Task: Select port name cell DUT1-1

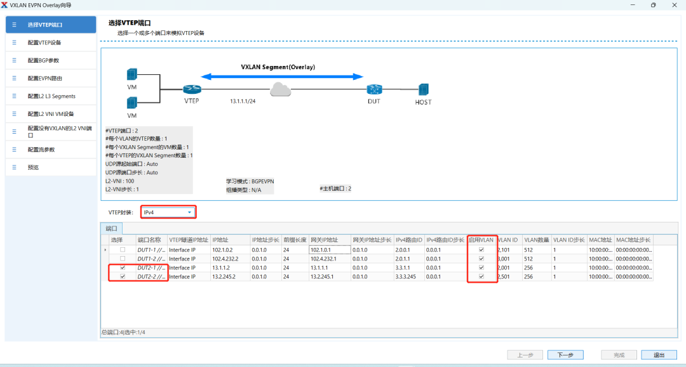Action: coord(152,250)
